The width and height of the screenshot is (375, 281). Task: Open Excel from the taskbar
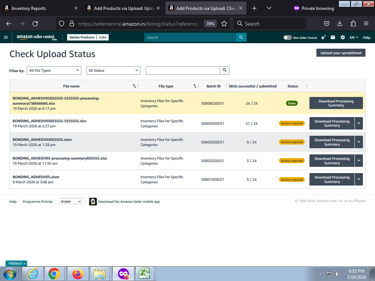[144, 274]
